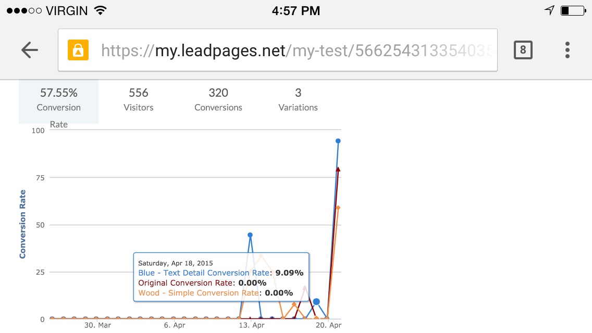Tap the yellow padlock security icon
This screenshot has height=333, width=592.
point(78,50)
